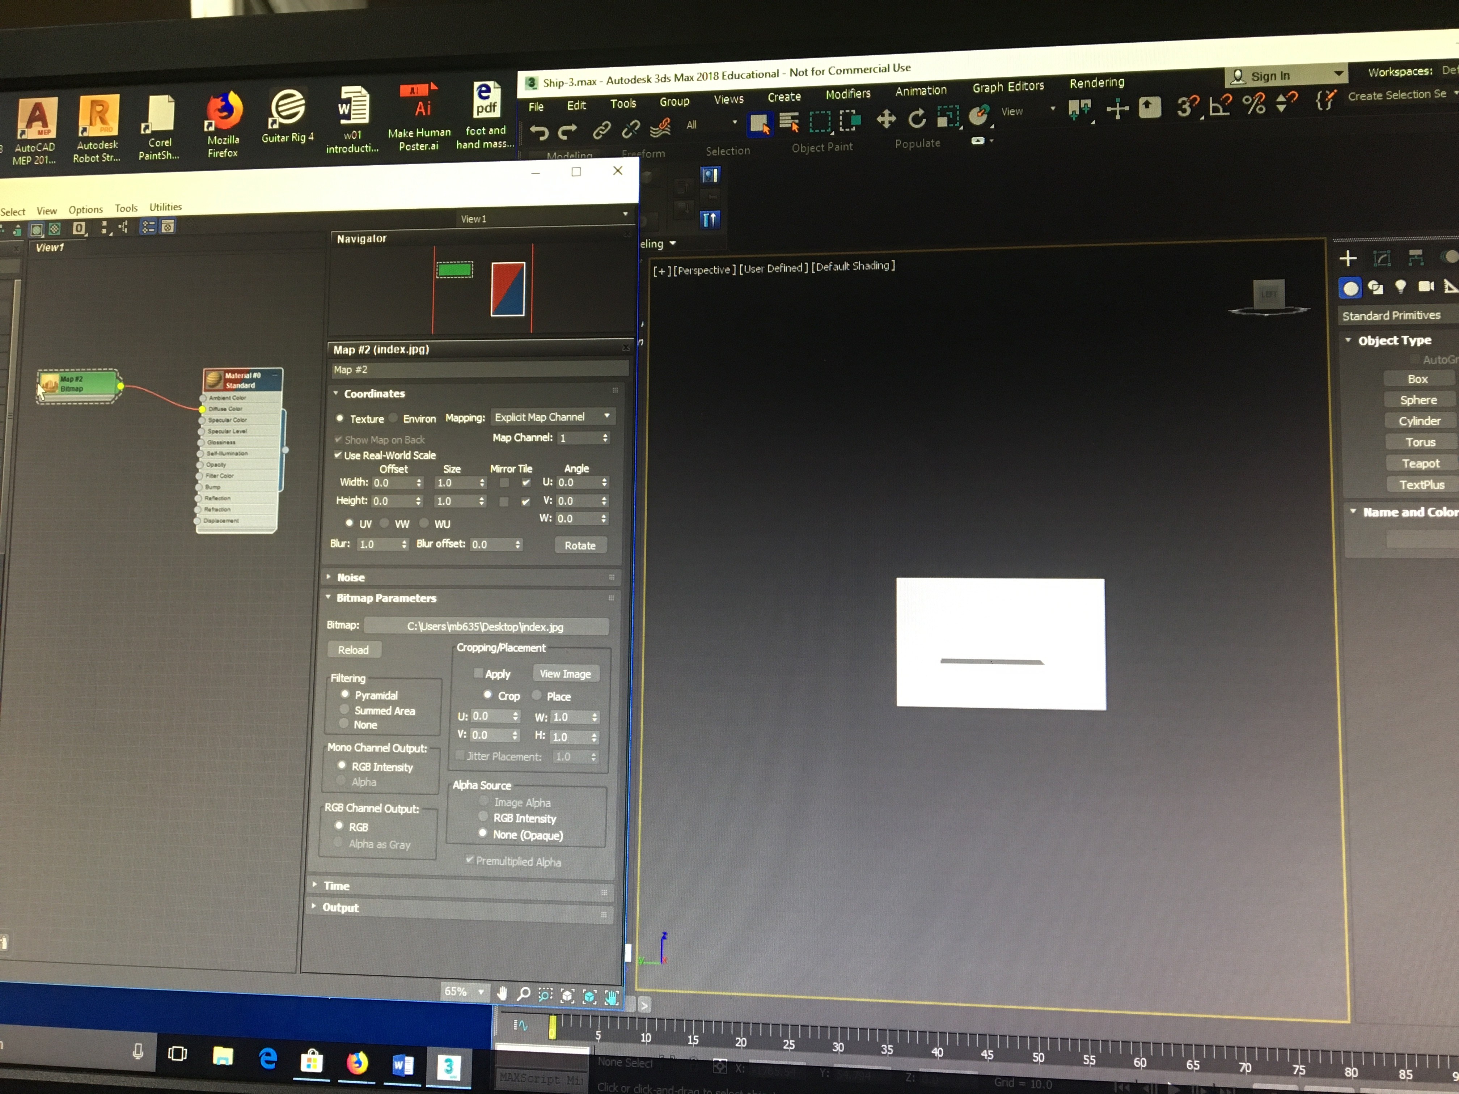
Task: Toggle Use Real-World Scale checkbox
Action: pos(338,455)
